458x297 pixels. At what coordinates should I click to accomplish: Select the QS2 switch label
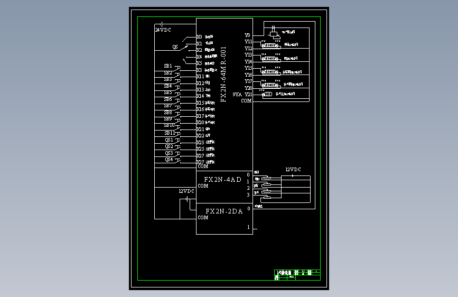pyautogui.click(x=169, y=146)
